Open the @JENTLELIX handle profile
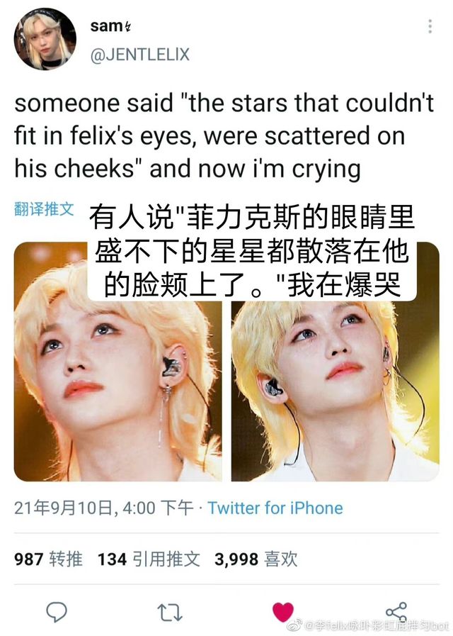Image resolution: width=453 pixels, height=636 pixels. (x=139, y=55)
